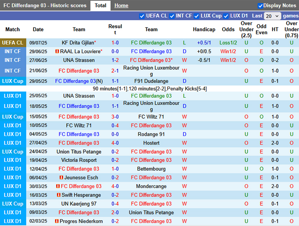Viewport: 299px width, 226px height.
Task: Click the red card icon on 30/03/25 Differdange row
Action: tap(58, 186)
